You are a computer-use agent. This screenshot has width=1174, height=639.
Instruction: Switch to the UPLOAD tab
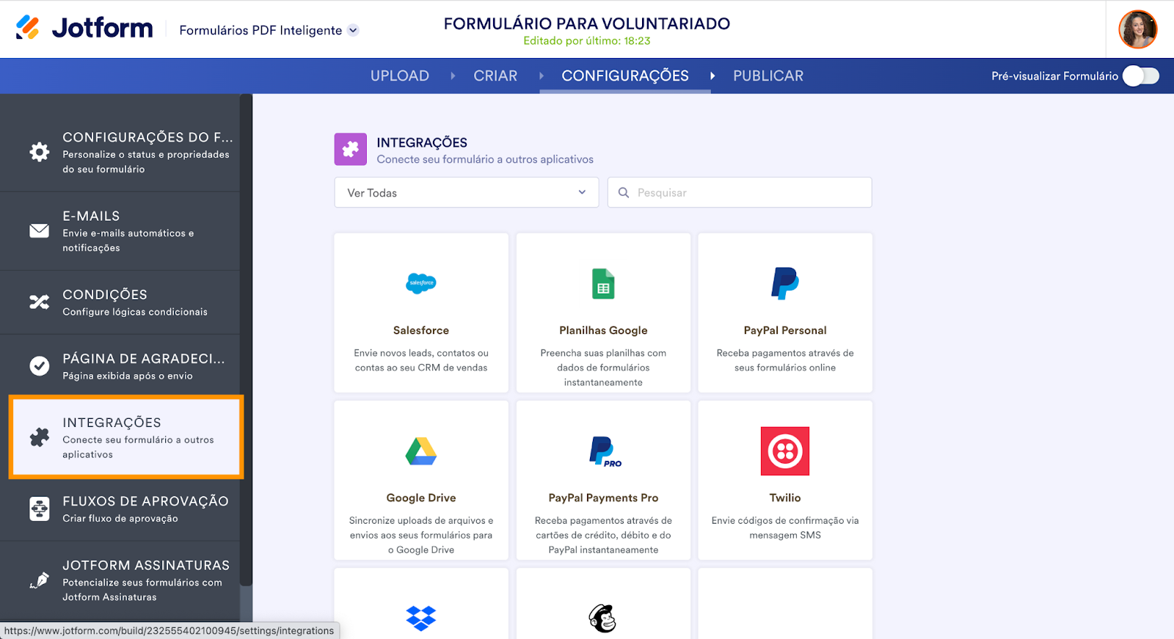pos(400,76)
